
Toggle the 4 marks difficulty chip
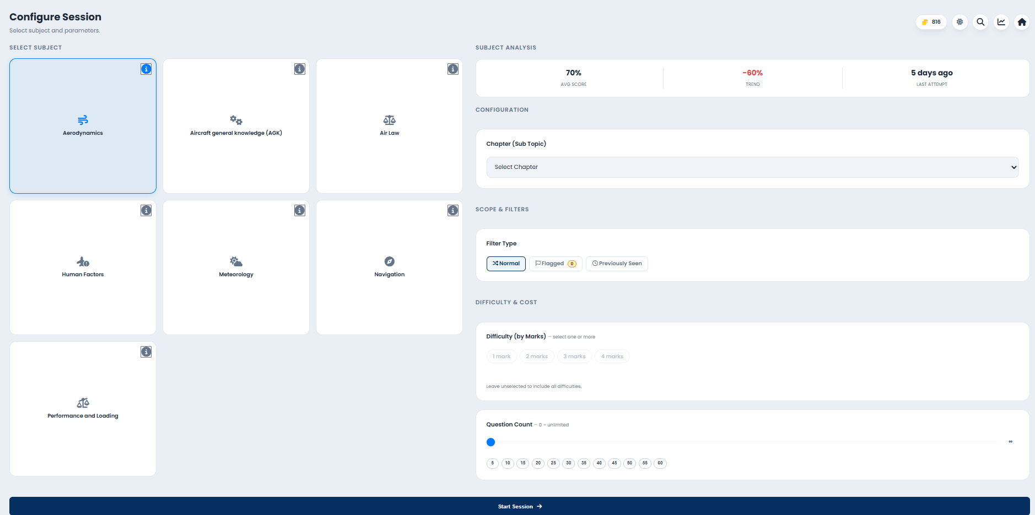tap(612, 357)
